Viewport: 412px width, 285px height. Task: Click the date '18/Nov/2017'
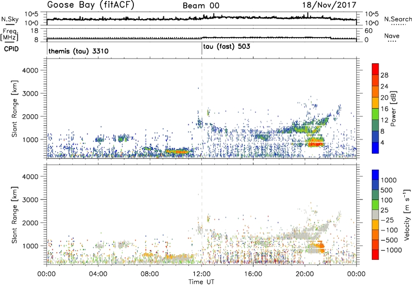click(x=329, y=5)
